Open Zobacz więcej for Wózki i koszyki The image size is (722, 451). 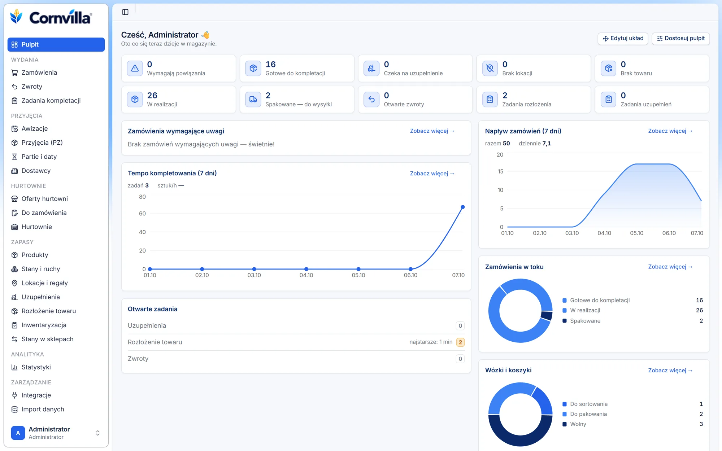click(x=670, y=371)
